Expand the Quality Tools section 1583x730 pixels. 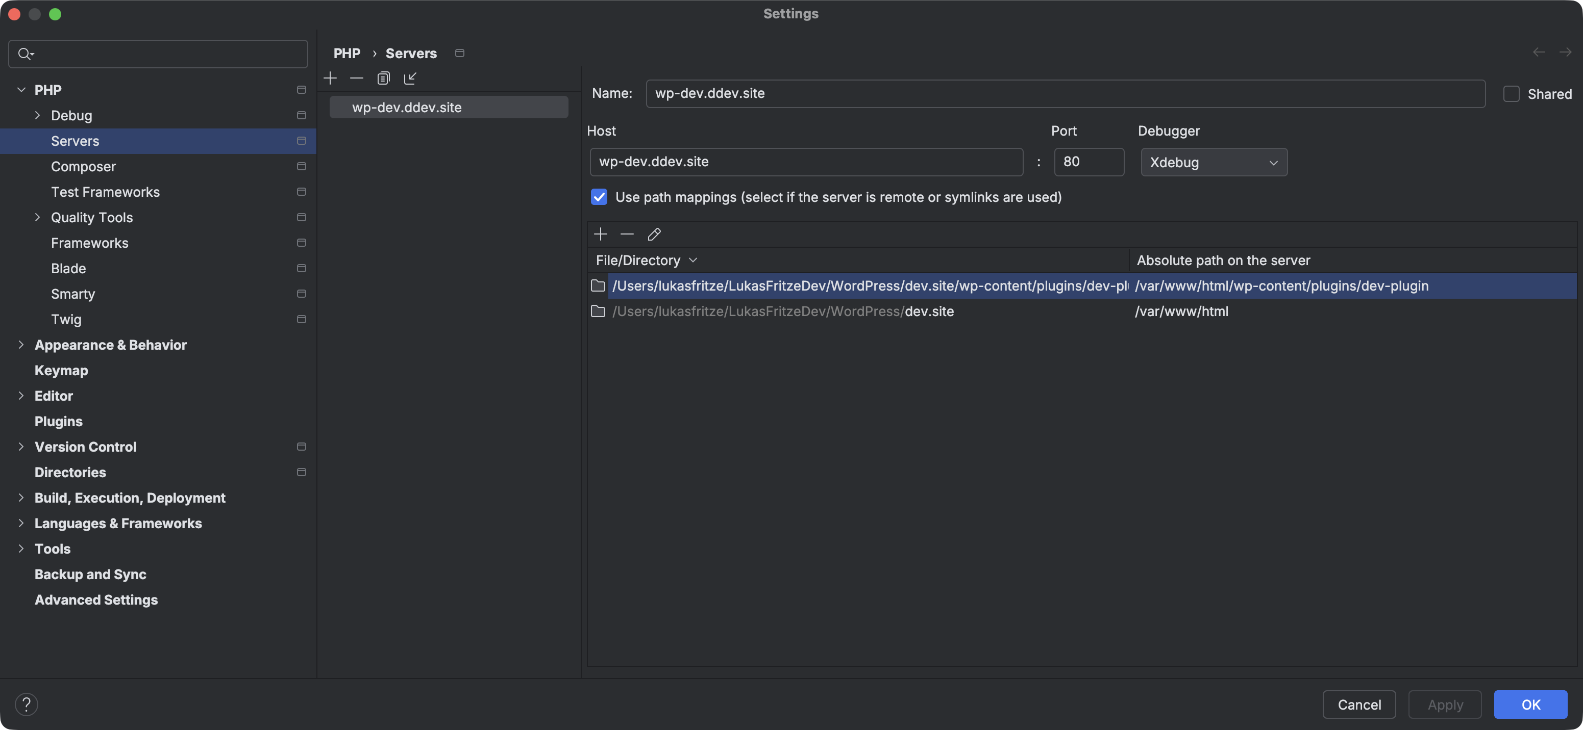click(37, 217)
